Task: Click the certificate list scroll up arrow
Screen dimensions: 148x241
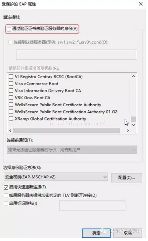Action: 133,76
